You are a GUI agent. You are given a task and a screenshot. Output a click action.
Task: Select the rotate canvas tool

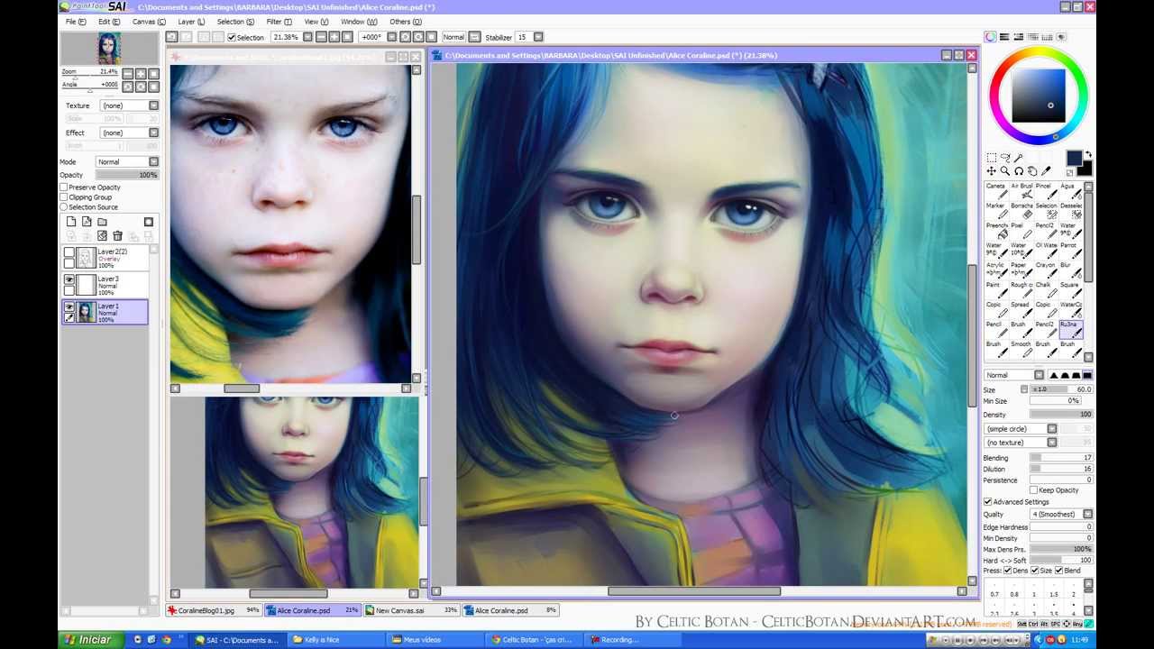(x=1019, y=171)
